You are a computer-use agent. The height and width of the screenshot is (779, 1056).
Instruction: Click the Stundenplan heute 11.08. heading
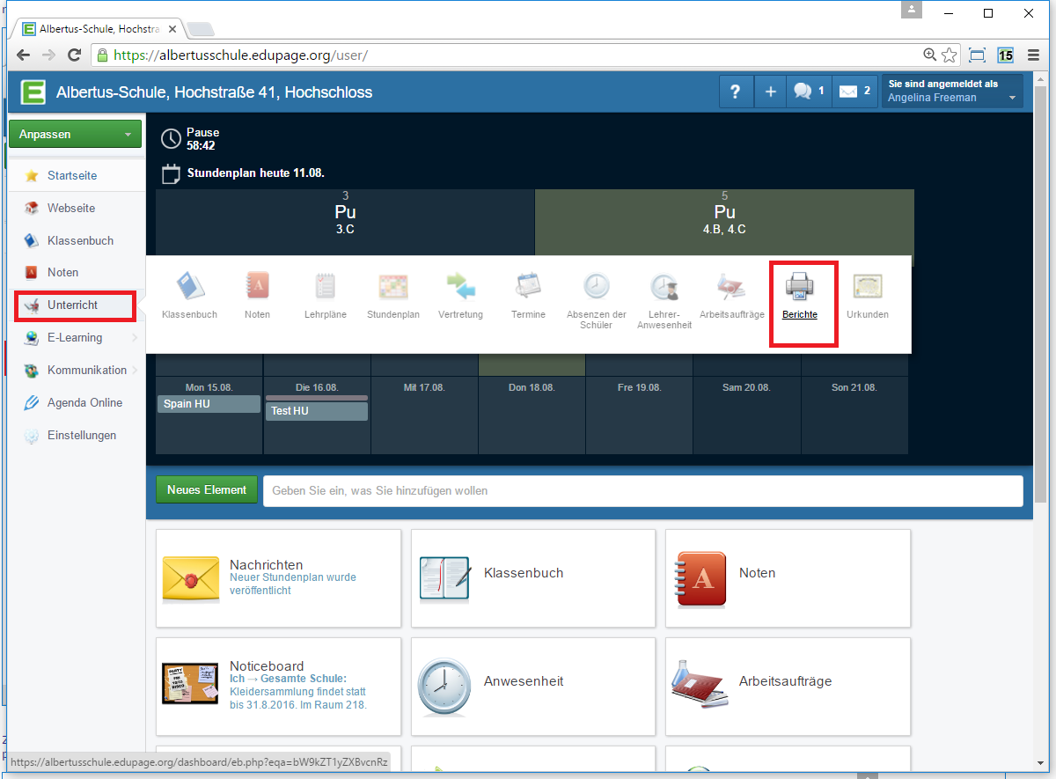pos(256,173)
